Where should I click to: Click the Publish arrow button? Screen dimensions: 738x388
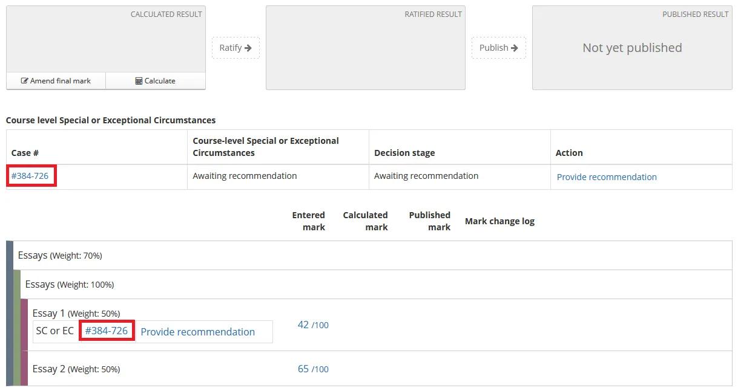[x=499, y=48]
